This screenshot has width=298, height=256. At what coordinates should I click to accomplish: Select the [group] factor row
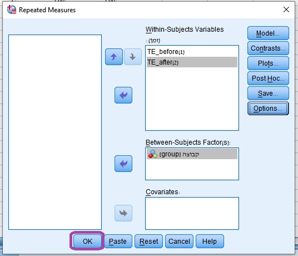pos(192,154)
